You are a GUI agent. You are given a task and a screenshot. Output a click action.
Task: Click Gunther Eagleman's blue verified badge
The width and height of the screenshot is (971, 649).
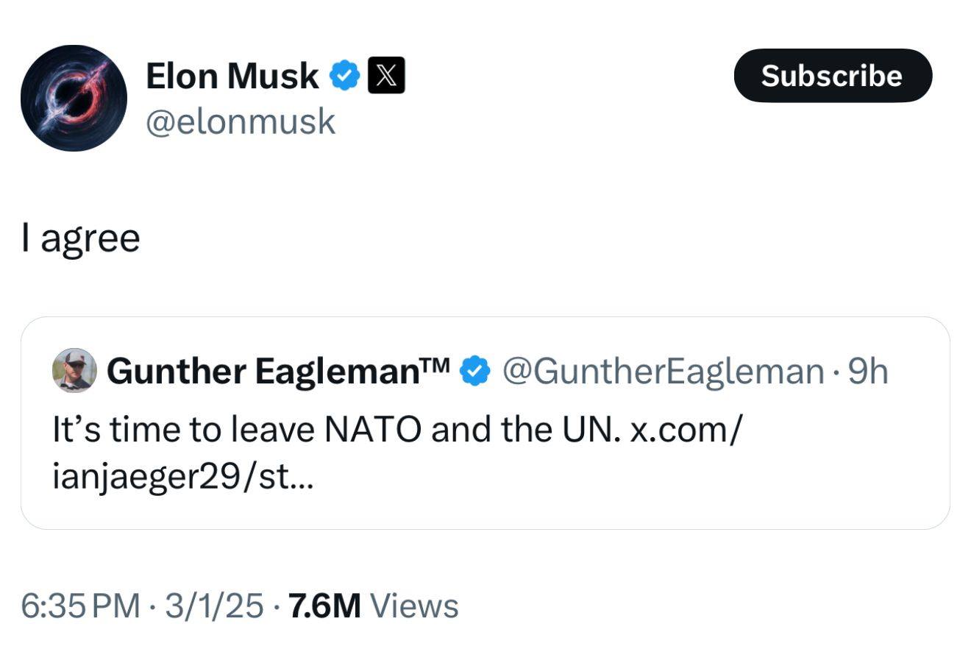click(x=475, y=371)
